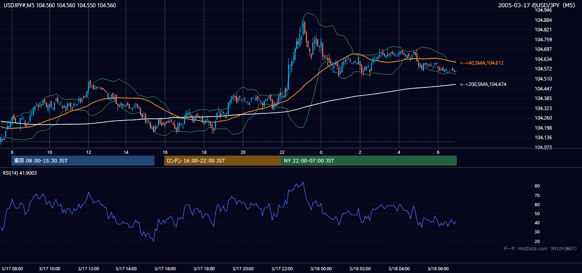This screenshot has height=273, width=582.
Task: Click price axis label 104.946
Action: coord(543,10)
